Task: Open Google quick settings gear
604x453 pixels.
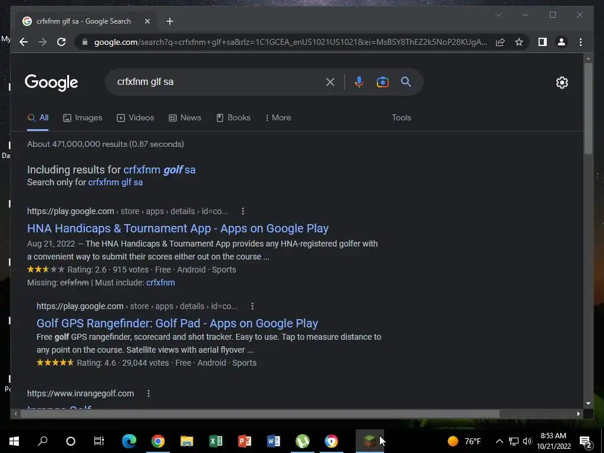Action: [562, 83]
